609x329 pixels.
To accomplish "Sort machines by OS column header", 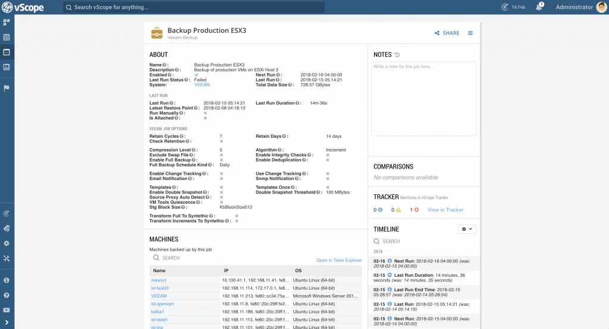I will tap(299, 270).
